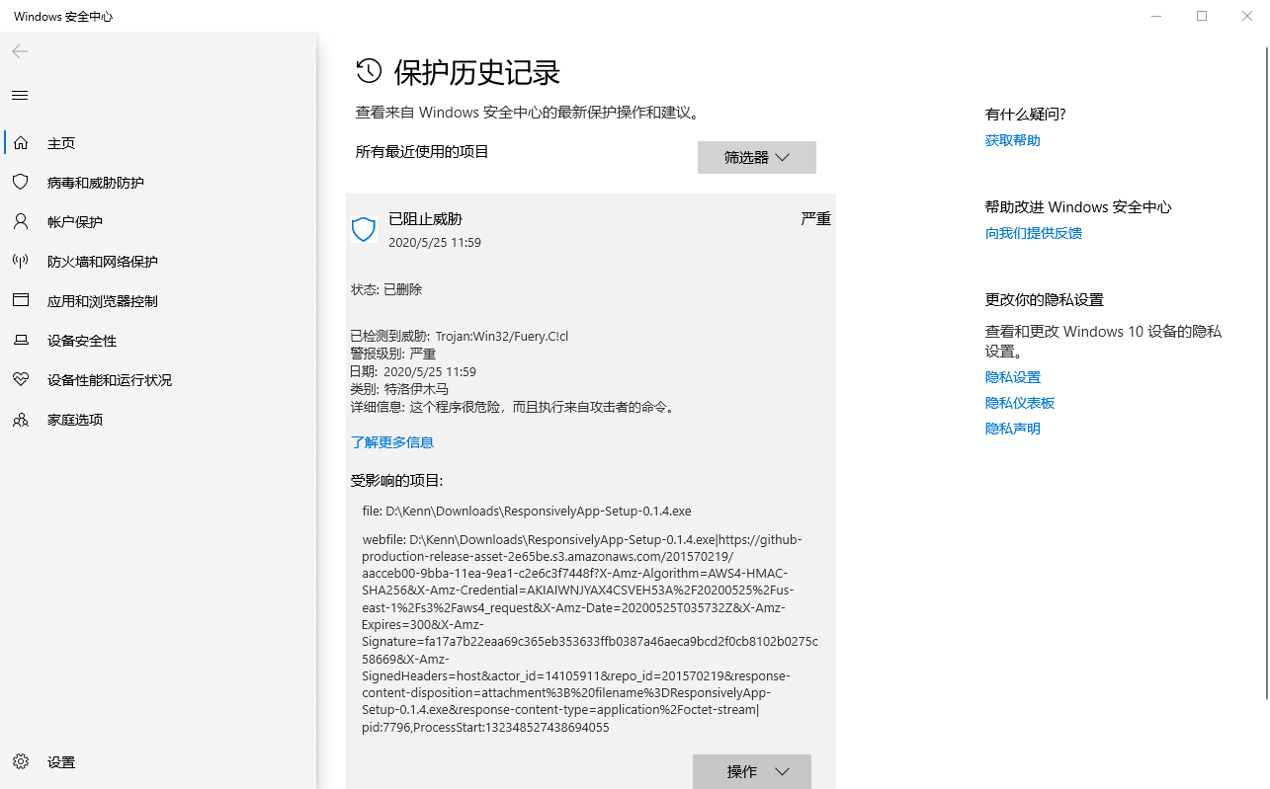
Task: Collapse the 已阻止威胁 entry header
Action: point(591,230)
